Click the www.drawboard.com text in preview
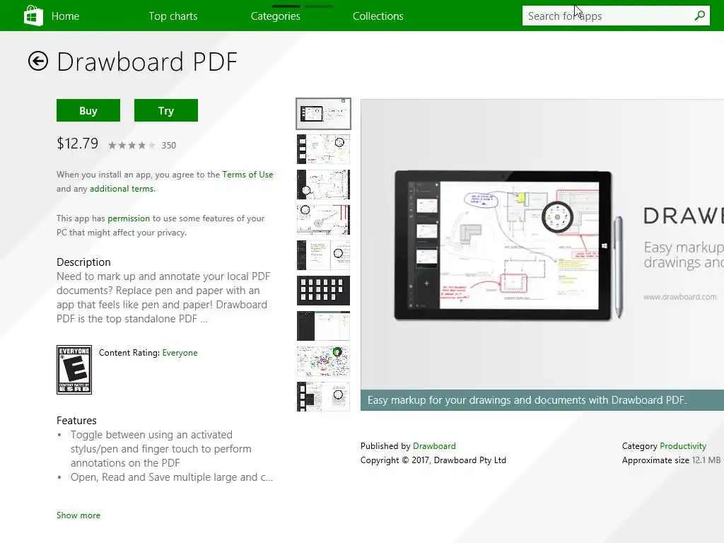This screenshot has height=543, width=724. point(680,297)
